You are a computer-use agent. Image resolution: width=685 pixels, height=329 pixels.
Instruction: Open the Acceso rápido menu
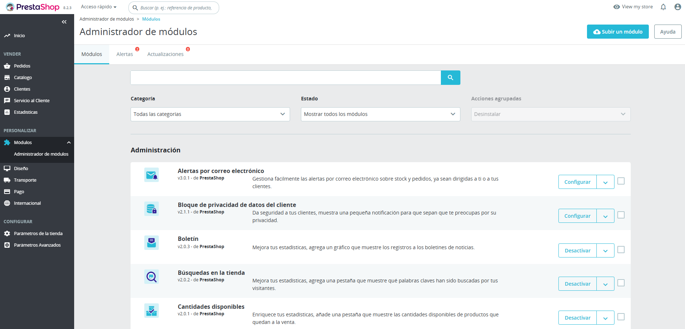coord(98,7)
